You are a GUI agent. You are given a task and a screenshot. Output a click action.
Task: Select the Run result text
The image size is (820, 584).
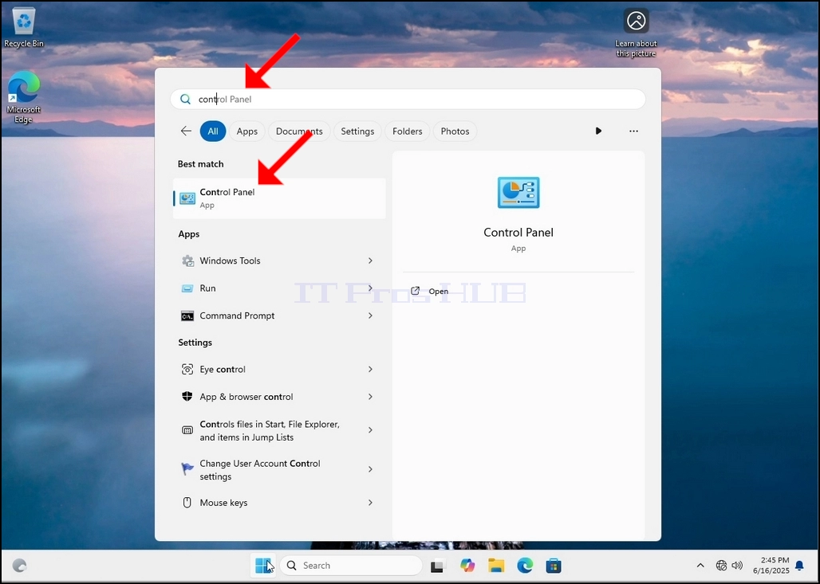pos(207,288)
